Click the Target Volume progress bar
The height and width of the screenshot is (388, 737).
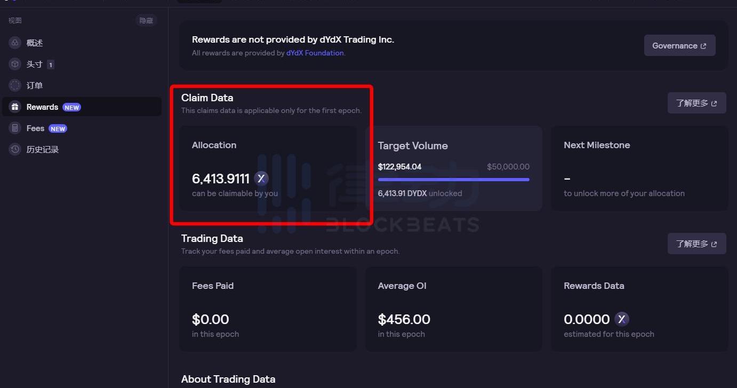453,180
